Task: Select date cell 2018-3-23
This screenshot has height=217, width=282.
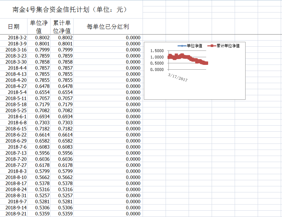Action: (14, 56)
